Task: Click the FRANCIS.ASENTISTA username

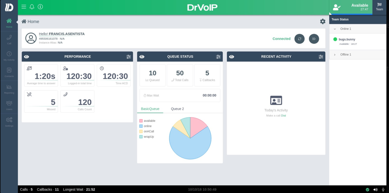Action: 66,34
